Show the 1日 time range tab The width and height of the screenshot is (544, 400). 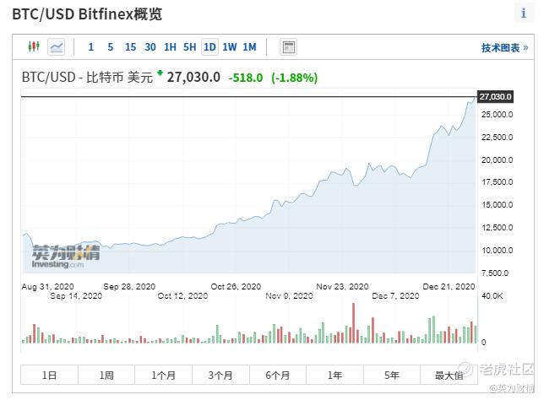(50, 375)
